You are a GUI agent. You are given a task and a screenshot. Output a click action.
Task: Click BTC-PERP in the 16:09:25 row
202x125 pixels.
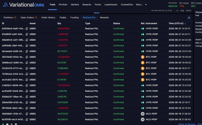click(x=151, y=62)
